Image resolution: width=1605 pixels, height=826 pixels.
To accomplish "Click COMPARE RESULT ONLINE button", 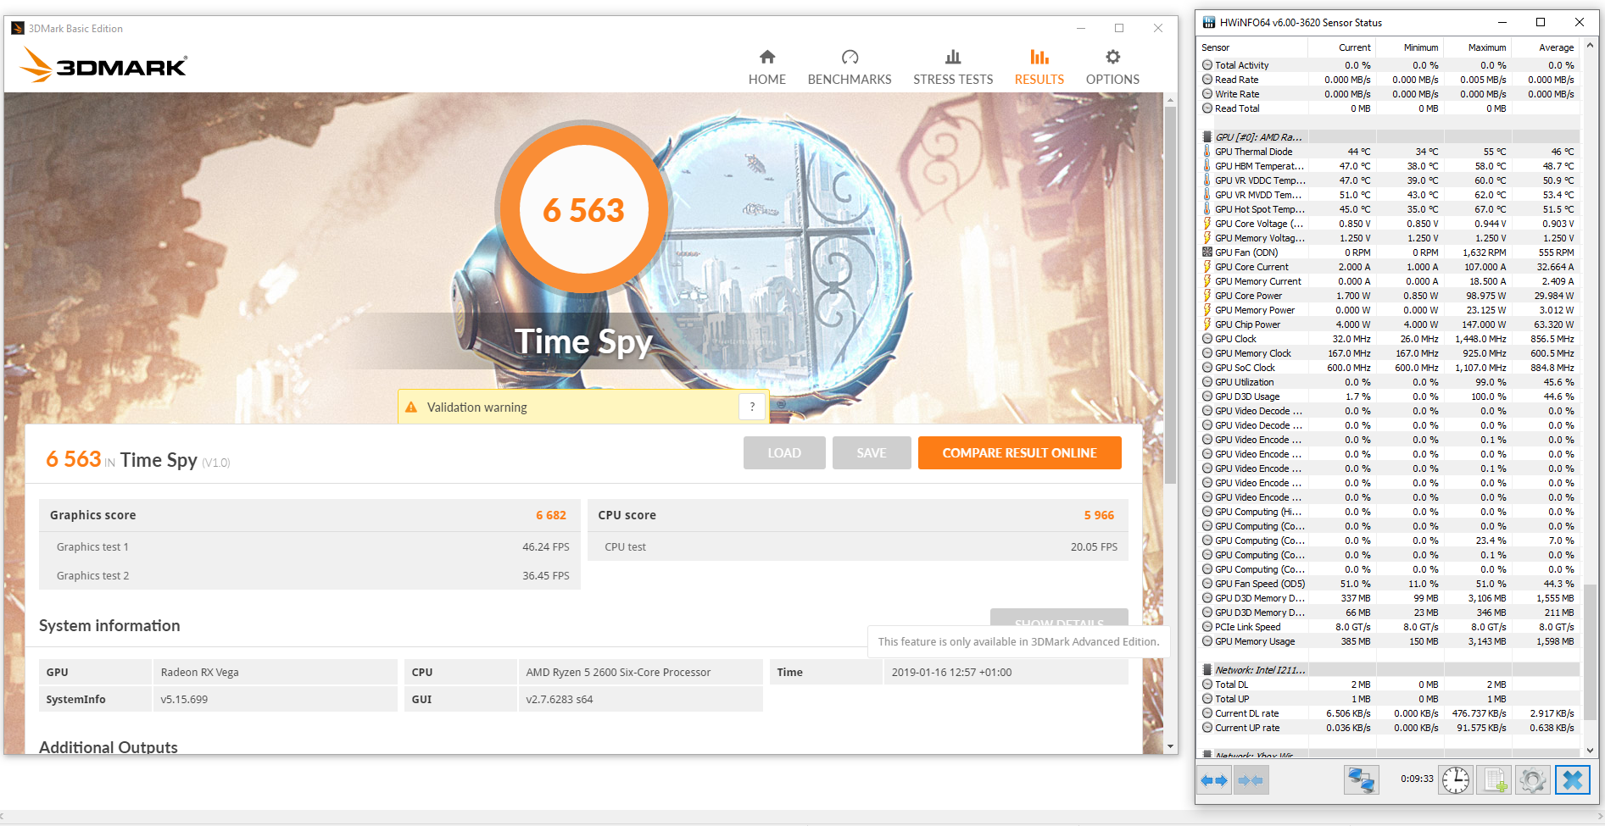I will [1020, 453].
